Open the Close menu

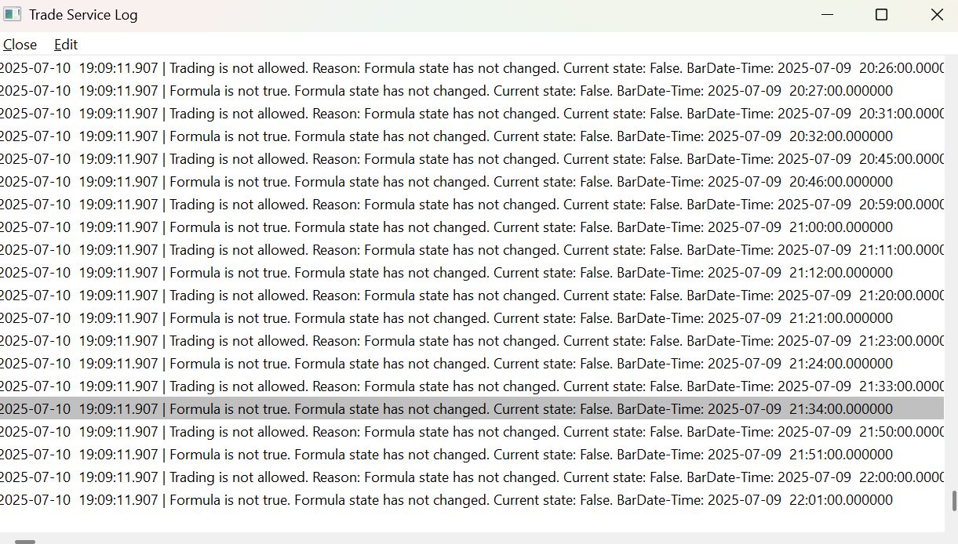pyautogui.click(x=20, y=45)
